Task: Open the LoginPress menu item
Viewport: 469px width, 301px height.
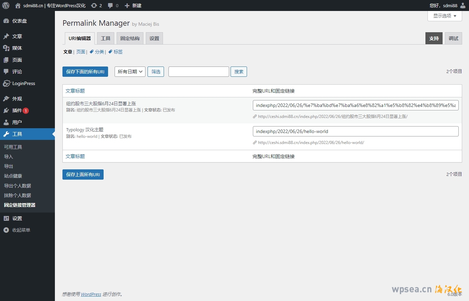Action: tap(23, 83)
